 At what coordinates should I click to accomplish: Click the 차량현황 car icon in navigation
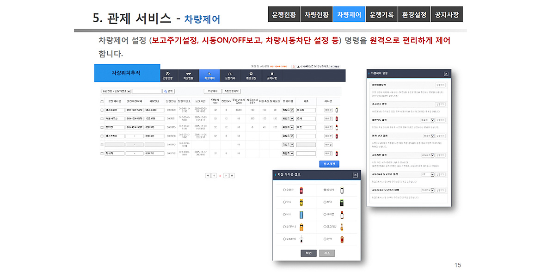pos(188,74)
